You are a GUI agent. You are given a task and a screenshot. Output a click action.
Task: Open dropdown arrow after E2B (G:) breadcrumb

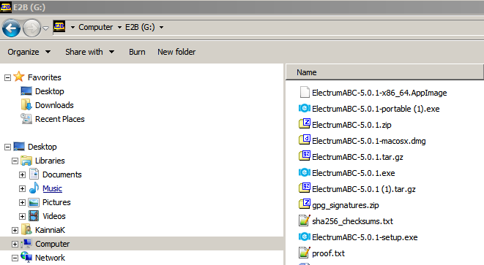coord(161,28)
